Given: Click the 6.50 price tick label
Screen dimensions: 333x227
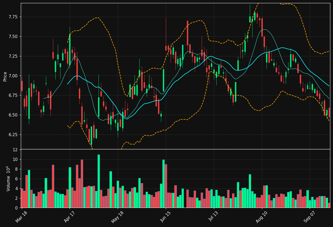Looking at the screenshot, I should pos(13,115).
